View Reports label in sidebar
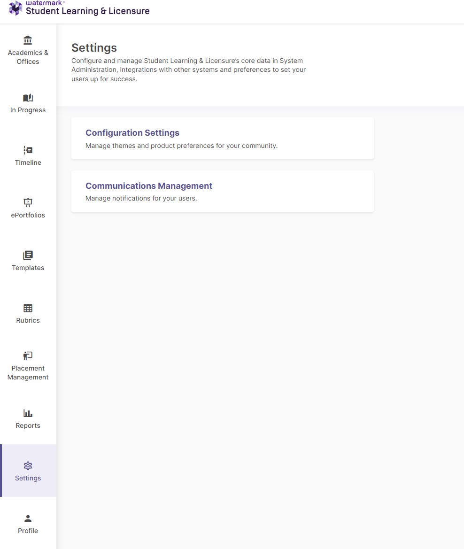Viewport: 464px width, 549px height. 28,425
